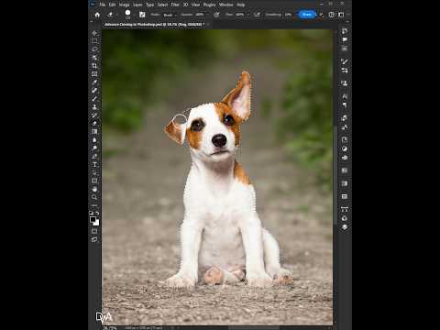This screenshot has height=330, width=440.
Task: Swap foreground and background colors
Action: click(x=97, y=213)
